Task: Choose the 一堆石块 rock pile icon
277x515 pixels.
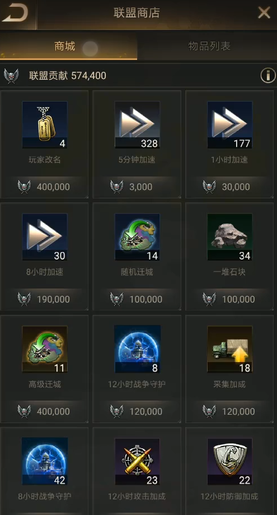Action: [x=230, y=237]
